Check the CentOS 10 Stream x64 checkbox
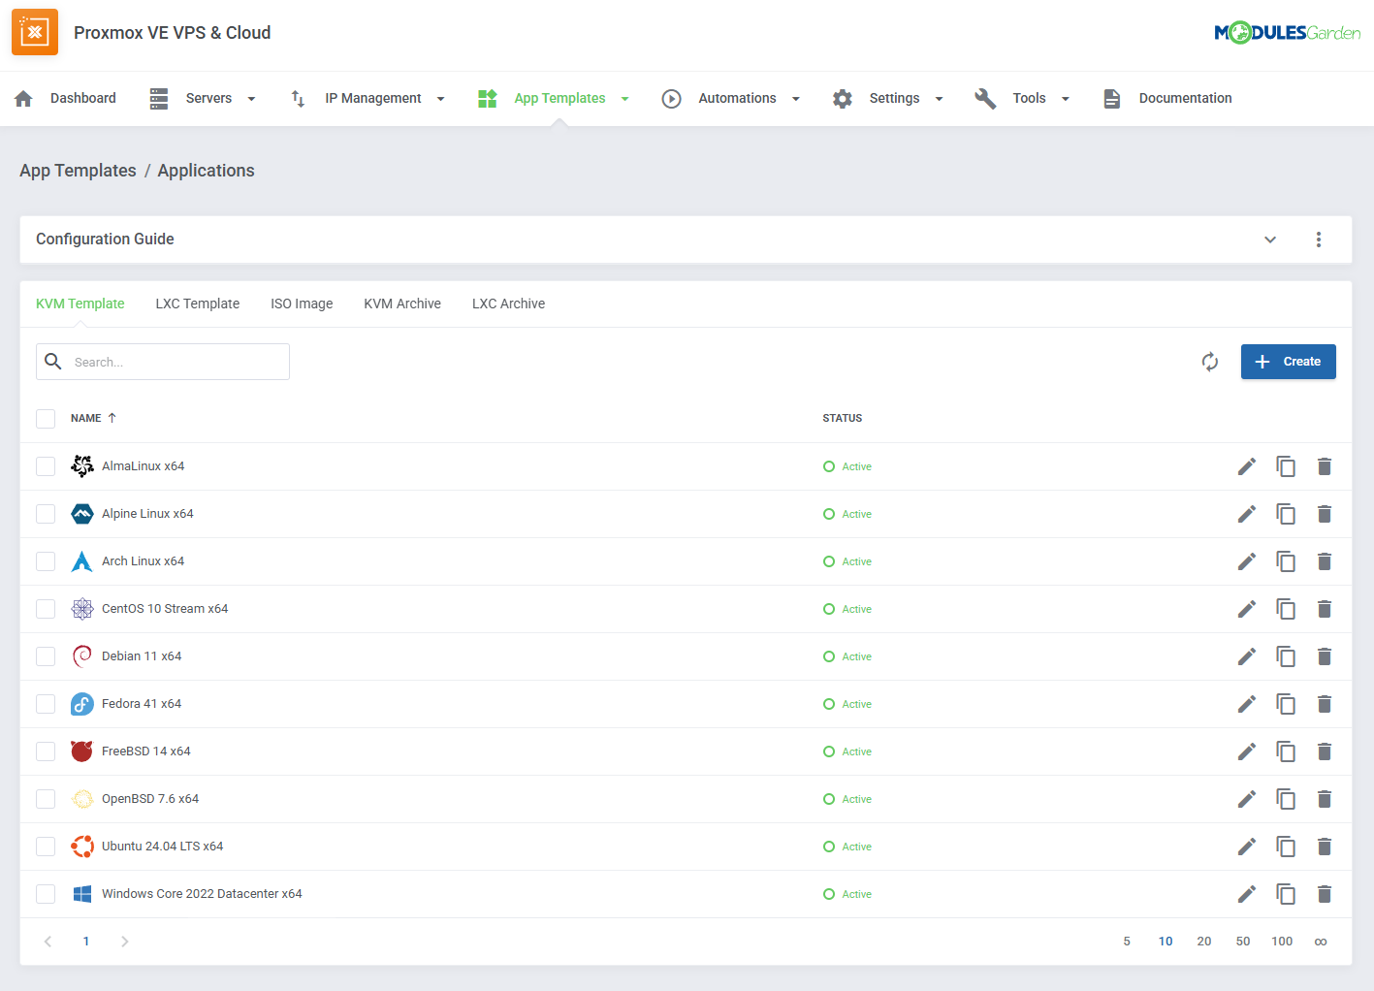 46,609
